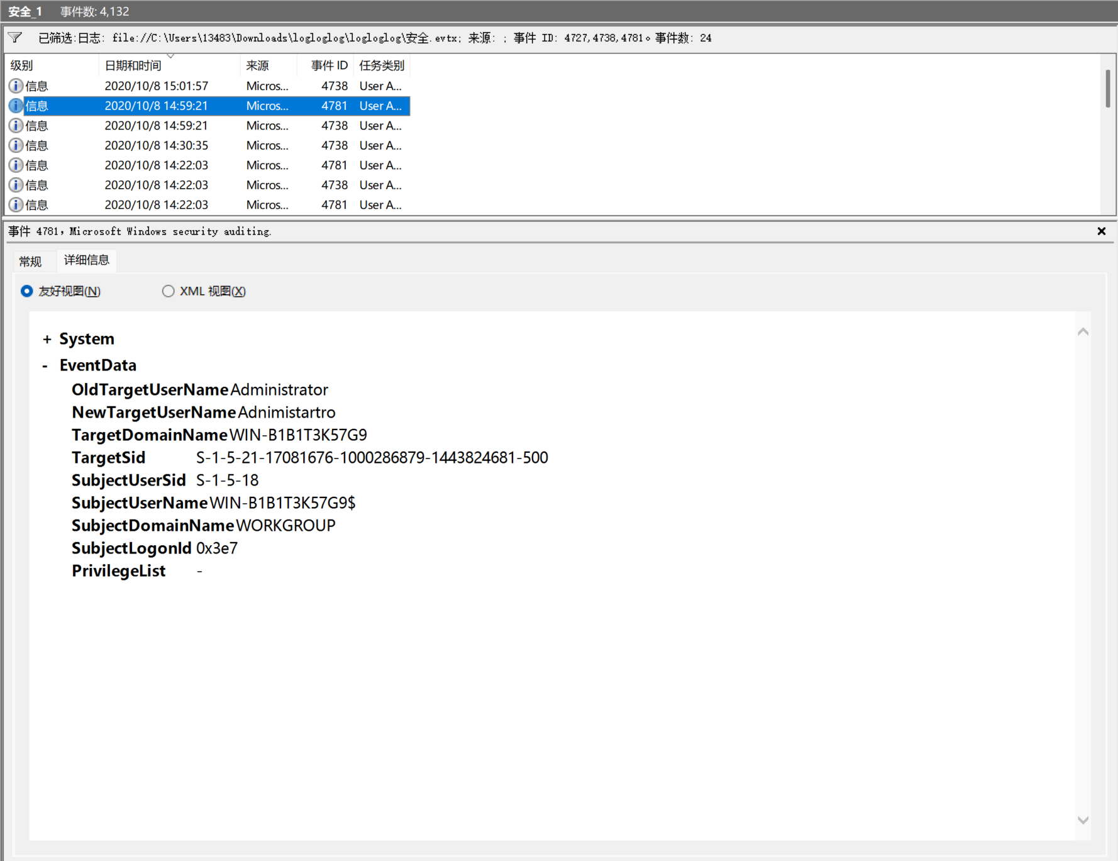Click the 任务类别 column header

pos(381,65)
